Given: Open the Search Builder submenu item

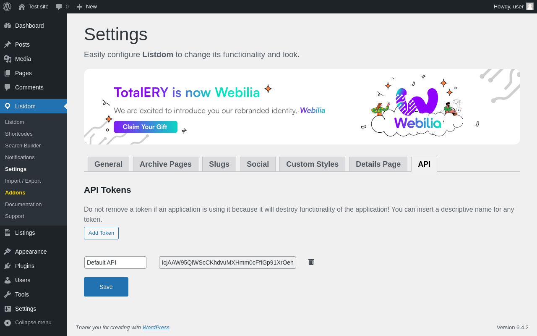Looking at the screenshot, I should coord(23,145).
